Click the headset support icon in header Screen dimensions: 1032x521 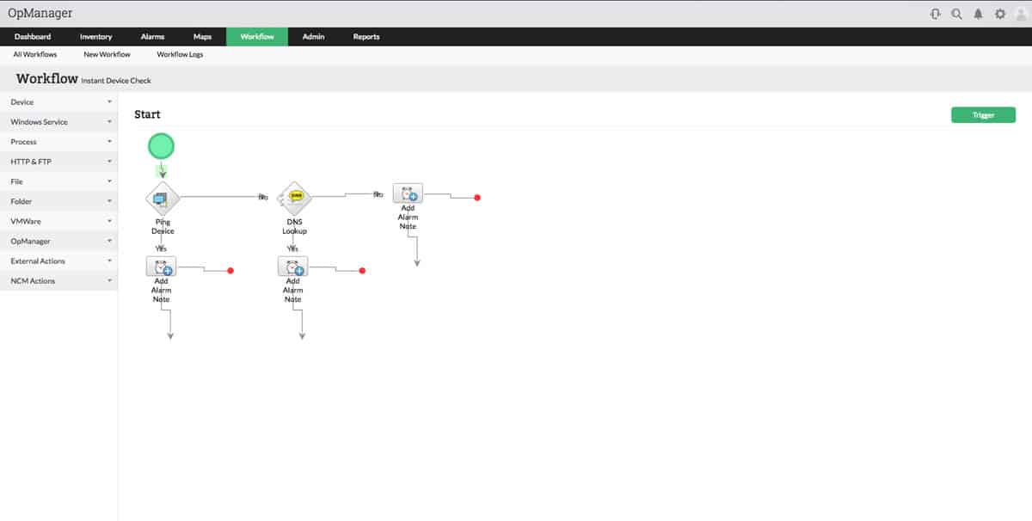click(x=936, y=14)
